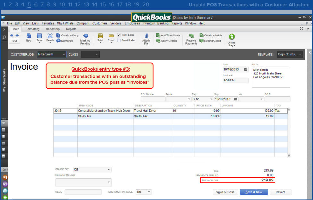Image resolution: width=313 pixels, height=200 pixels.
Task: Click the Receive Payments icon
Action: click(191, 36)
